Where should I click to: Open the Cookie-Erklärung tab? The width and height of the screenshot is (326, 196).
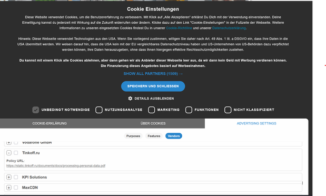coord(50,123)
